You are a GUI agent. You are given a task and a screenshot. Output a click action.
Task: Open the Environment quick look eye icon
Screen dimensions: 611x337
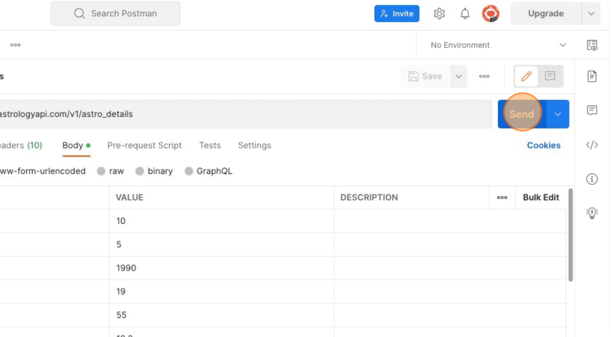tap(593, 45)
